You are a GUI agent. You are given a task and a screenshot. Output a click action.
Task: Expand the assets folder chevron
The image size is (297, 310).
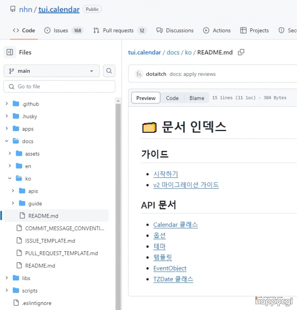point(10,154)
